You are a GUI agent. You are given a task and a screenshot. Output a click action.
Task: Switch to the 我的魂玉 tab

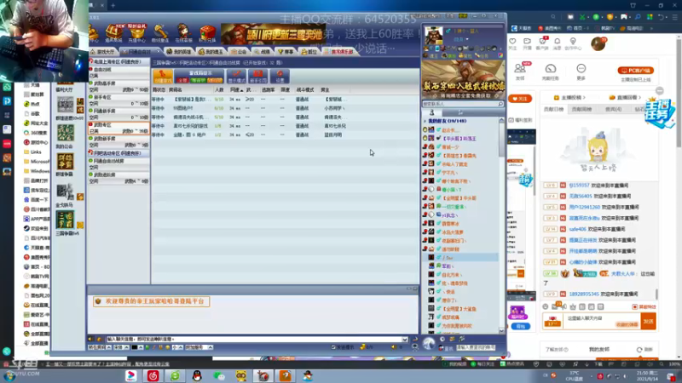(211, 52)
